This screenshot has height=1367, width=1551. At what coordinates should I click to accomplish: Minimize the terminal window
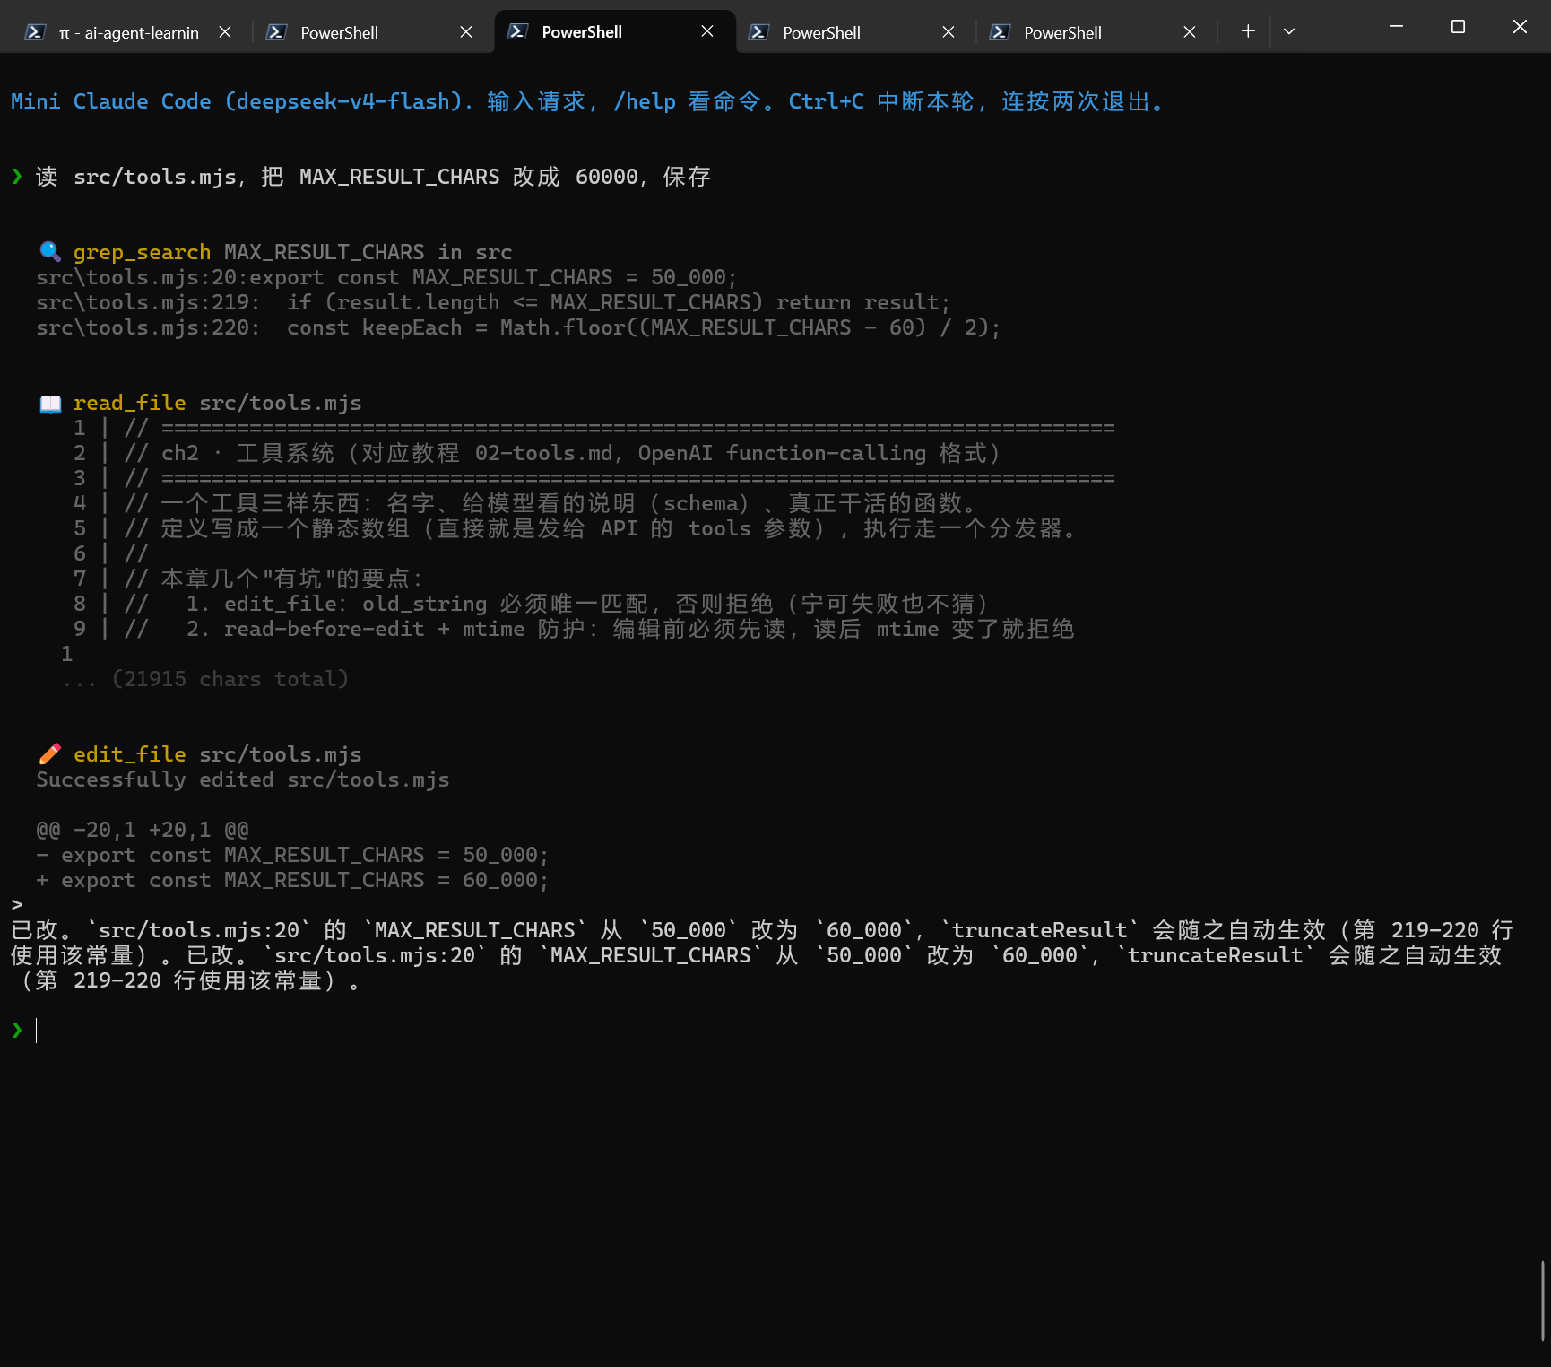point(1396,27)
